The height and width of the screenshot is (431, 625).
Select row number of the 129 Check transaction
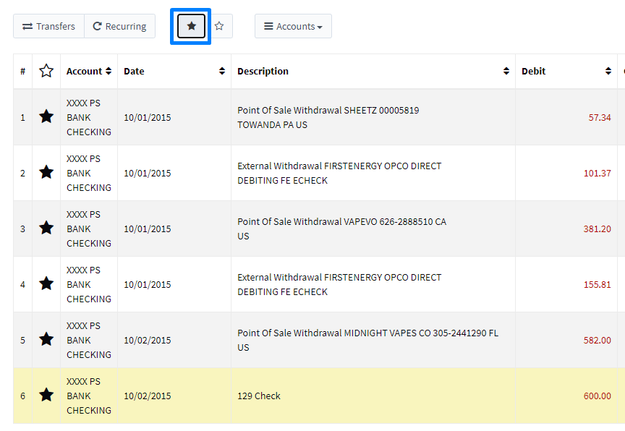(22, 396)
